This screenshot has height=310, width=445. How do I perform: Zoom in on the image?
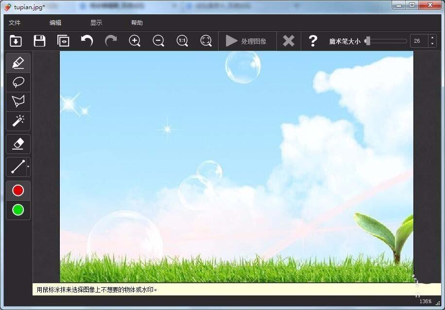point(135,41)
